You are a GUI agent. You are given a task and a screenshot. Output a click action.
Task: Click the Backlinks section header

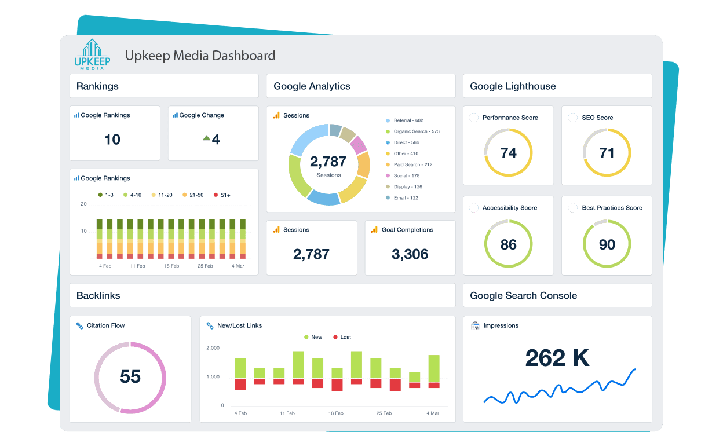click(x=262, y=295)
